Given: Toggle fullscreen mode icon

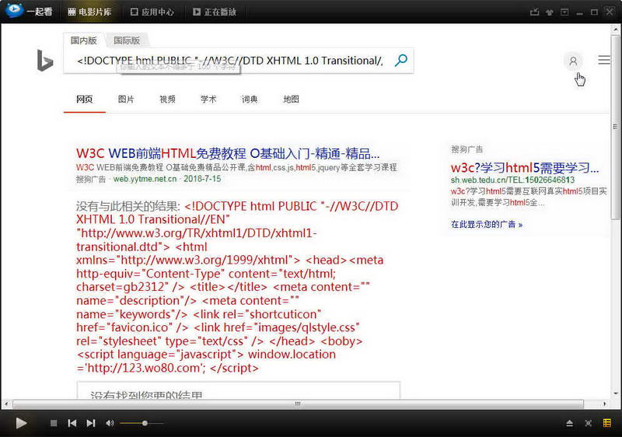Looking at the screenshot, I should [x=589, y=423].
